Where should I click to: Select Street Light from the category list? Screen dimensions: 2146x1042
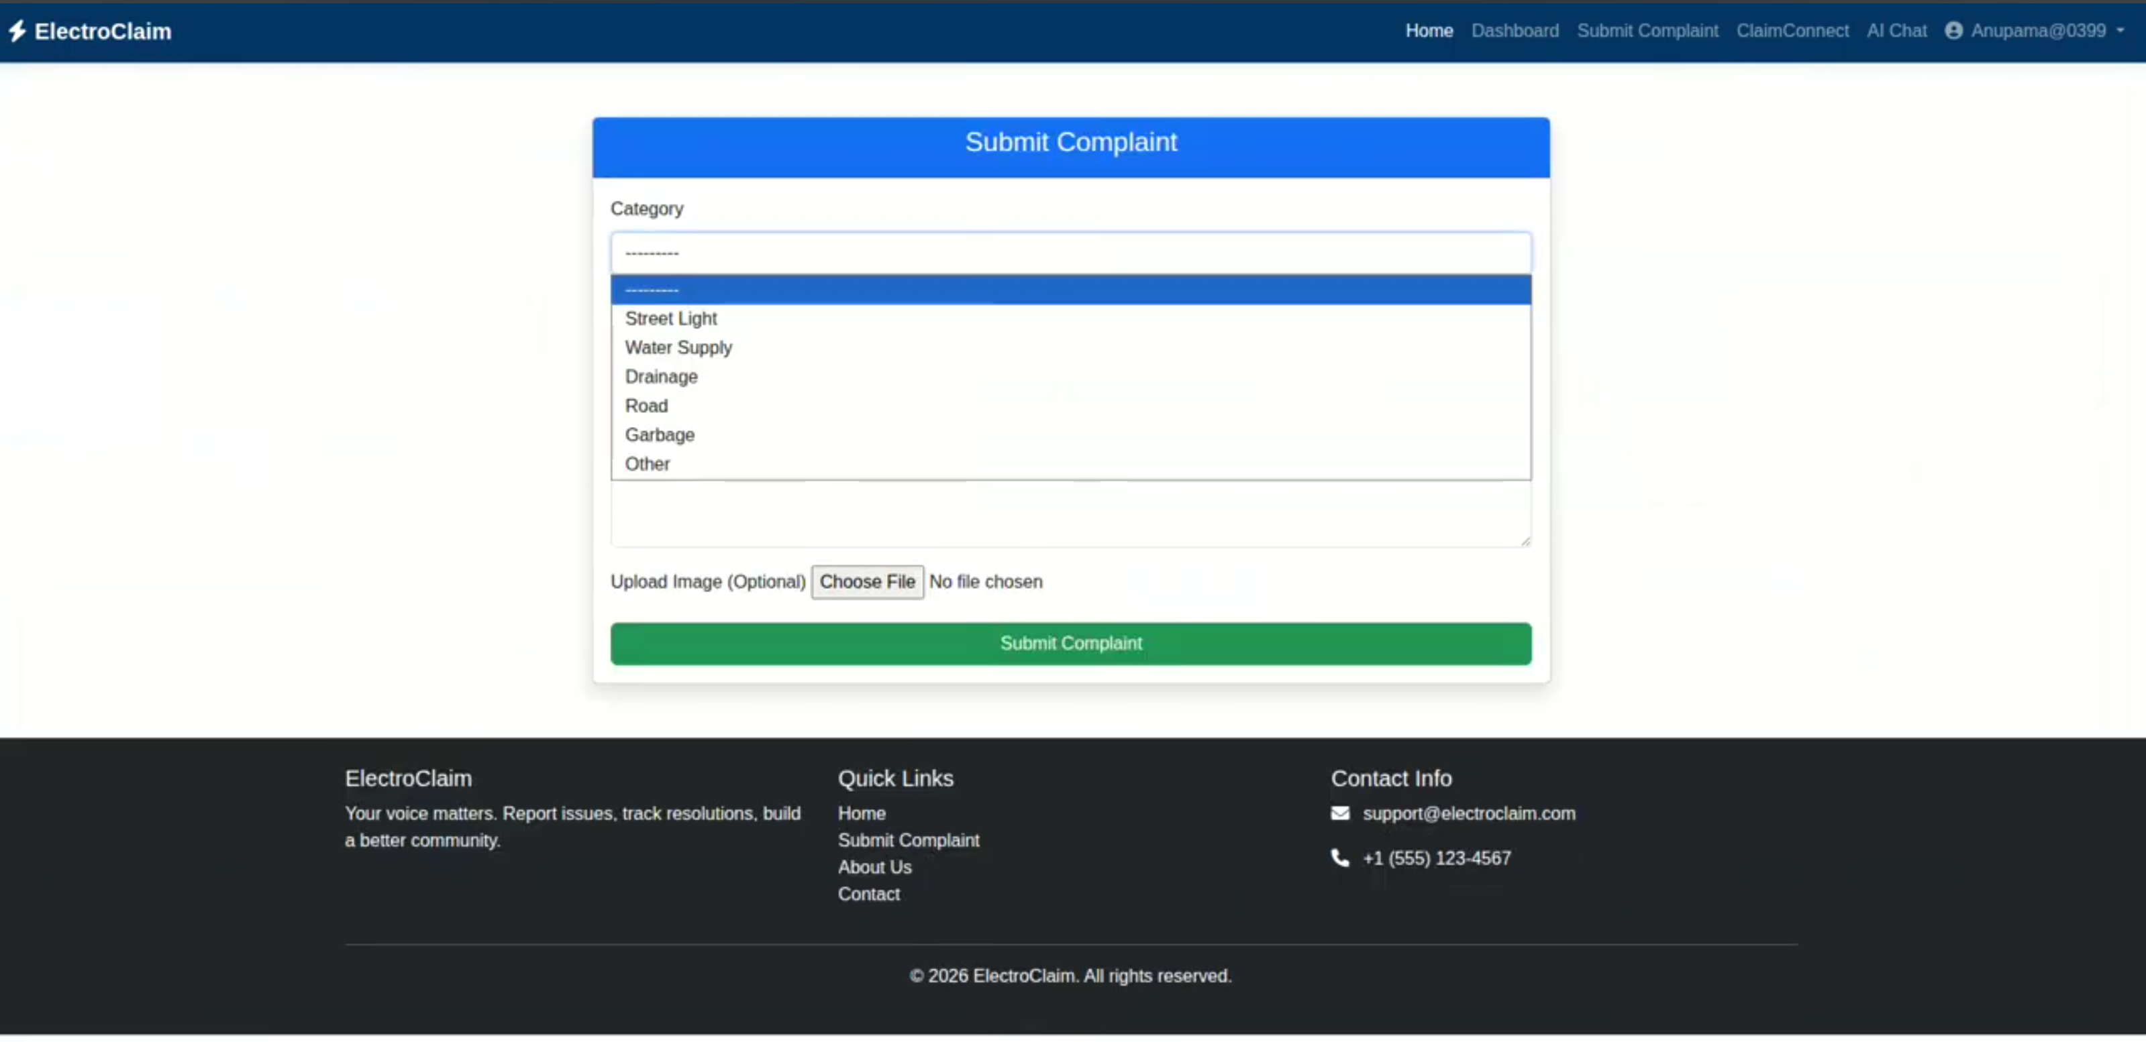click(x=1070, y=319)
